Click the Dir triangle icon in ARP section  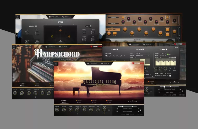(170, 68)
